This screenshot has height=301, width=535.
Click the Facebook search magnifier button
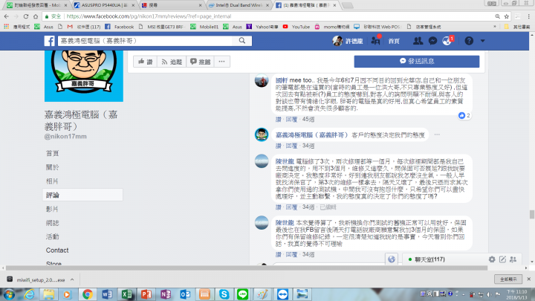[242, 41]
